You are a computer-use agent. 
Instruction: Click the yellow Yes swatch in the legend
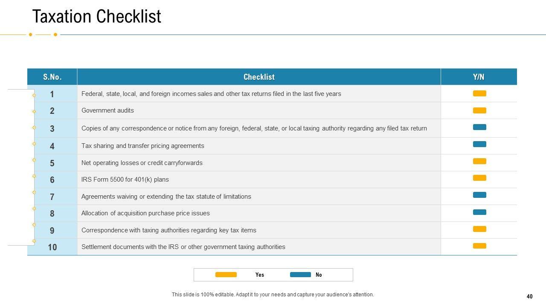point(226,275)
